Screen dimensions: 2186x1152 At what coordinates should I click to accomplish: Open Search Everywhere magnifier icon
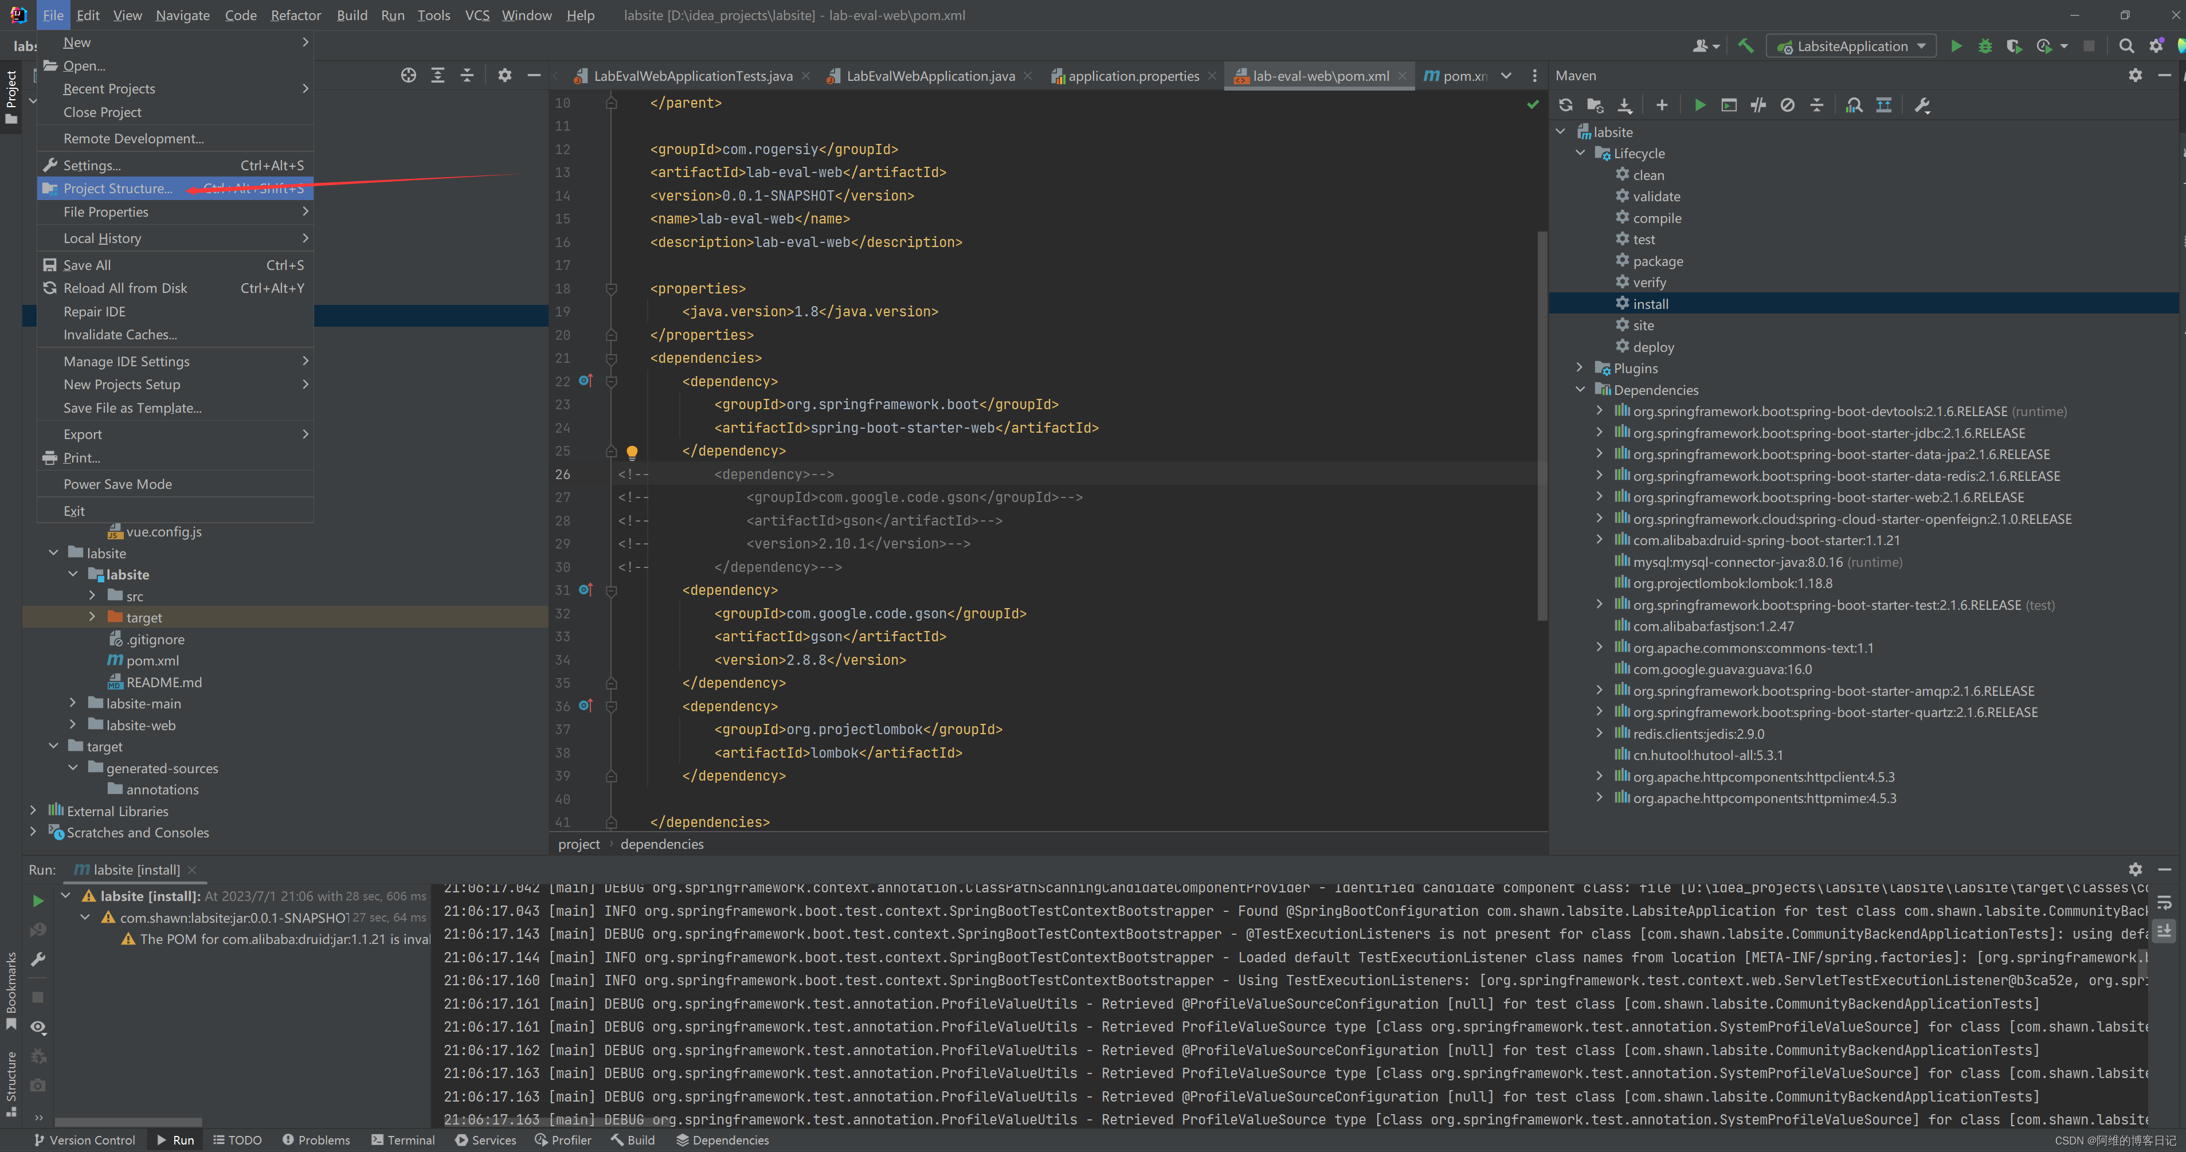(x=2126, y=46)
